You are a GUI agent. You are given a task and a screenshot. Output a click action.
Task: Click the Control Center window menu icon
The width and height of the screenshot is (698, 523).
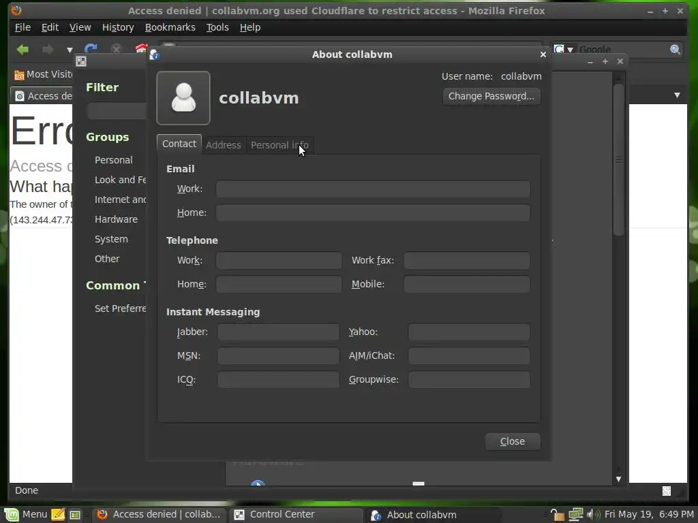(x=81, y=61)
